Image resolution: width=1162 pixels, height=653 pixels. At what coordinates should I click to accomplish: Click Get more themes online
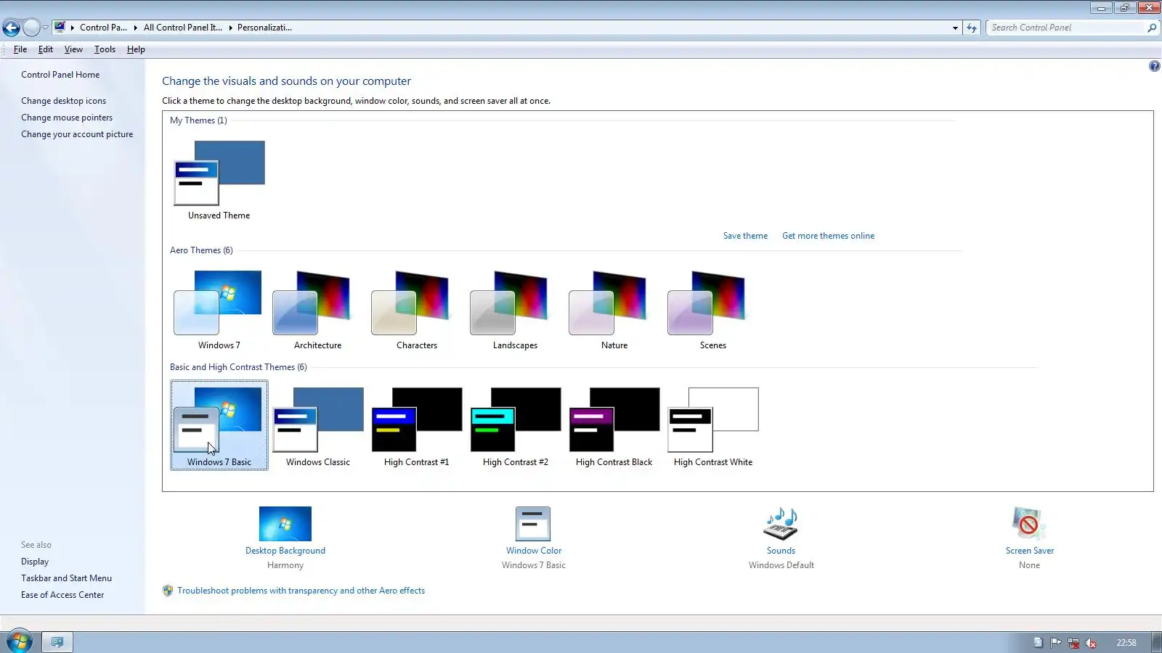828,236
